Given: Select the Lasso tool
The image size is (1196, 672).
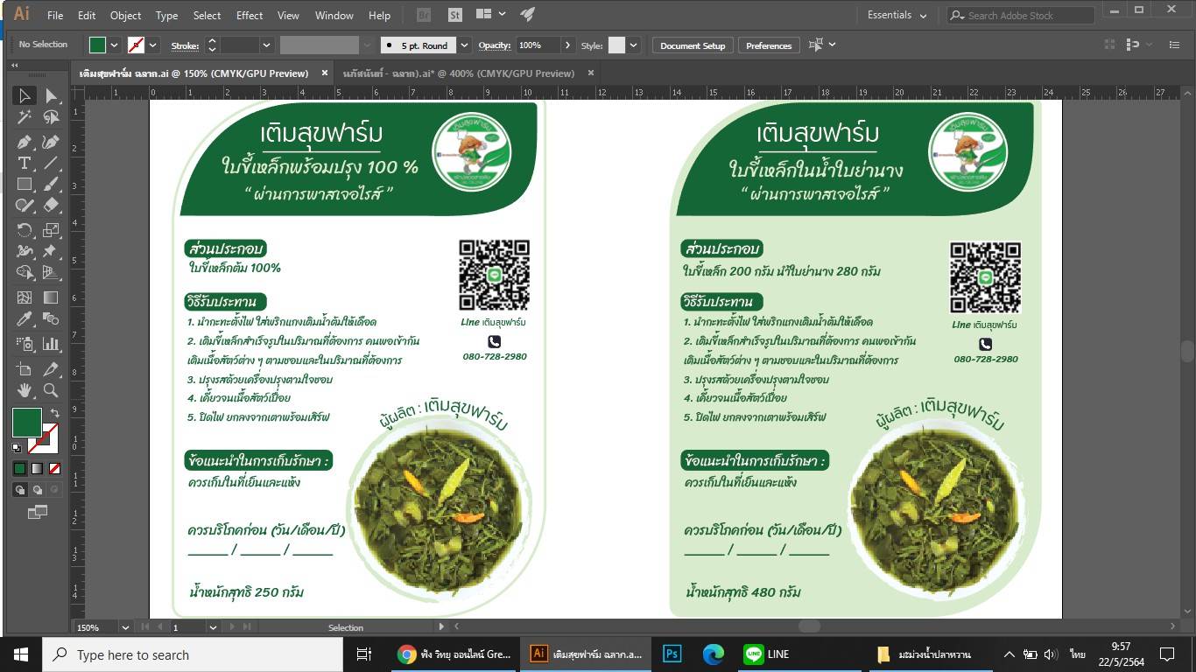Looking at the screenshot, I should (x=51, y=117).
